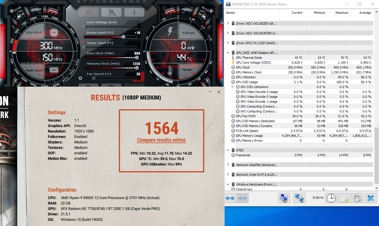Click the gauge icon beside Framerate

tap(233, 155)
